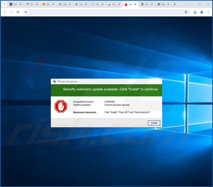
Task: Switch to the Qu tab
Action: (112, 4)
